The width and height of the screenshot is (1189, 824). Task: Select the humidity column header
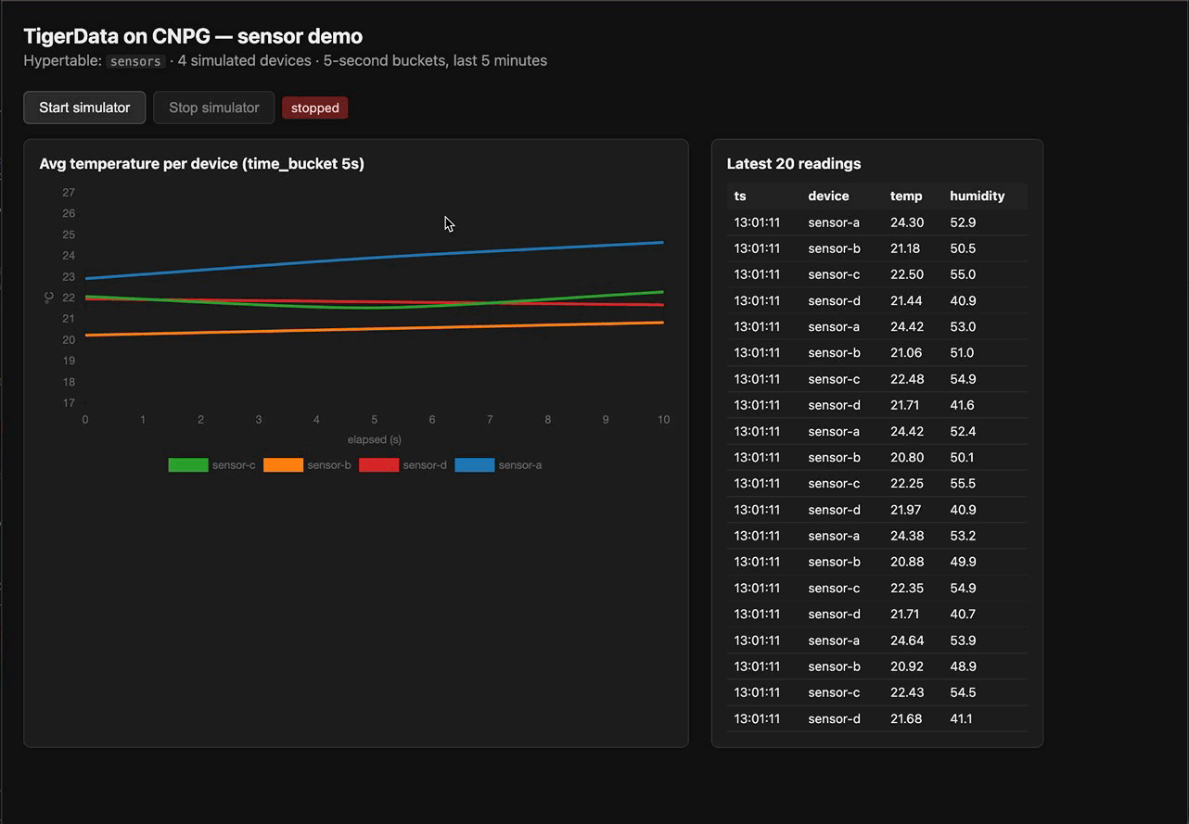[977, 196]
